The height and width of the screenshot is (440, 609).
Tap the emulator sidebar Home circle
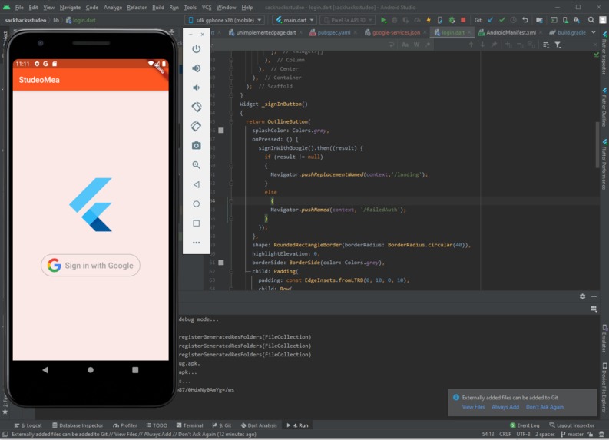click(196, 204)
